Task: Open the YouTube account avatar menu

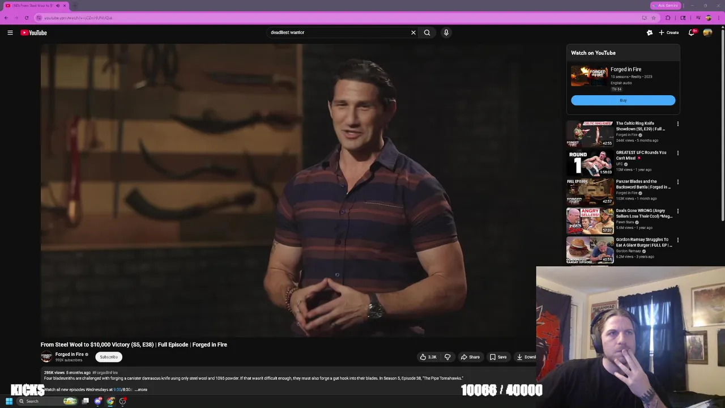Action: tap(707, 33)
